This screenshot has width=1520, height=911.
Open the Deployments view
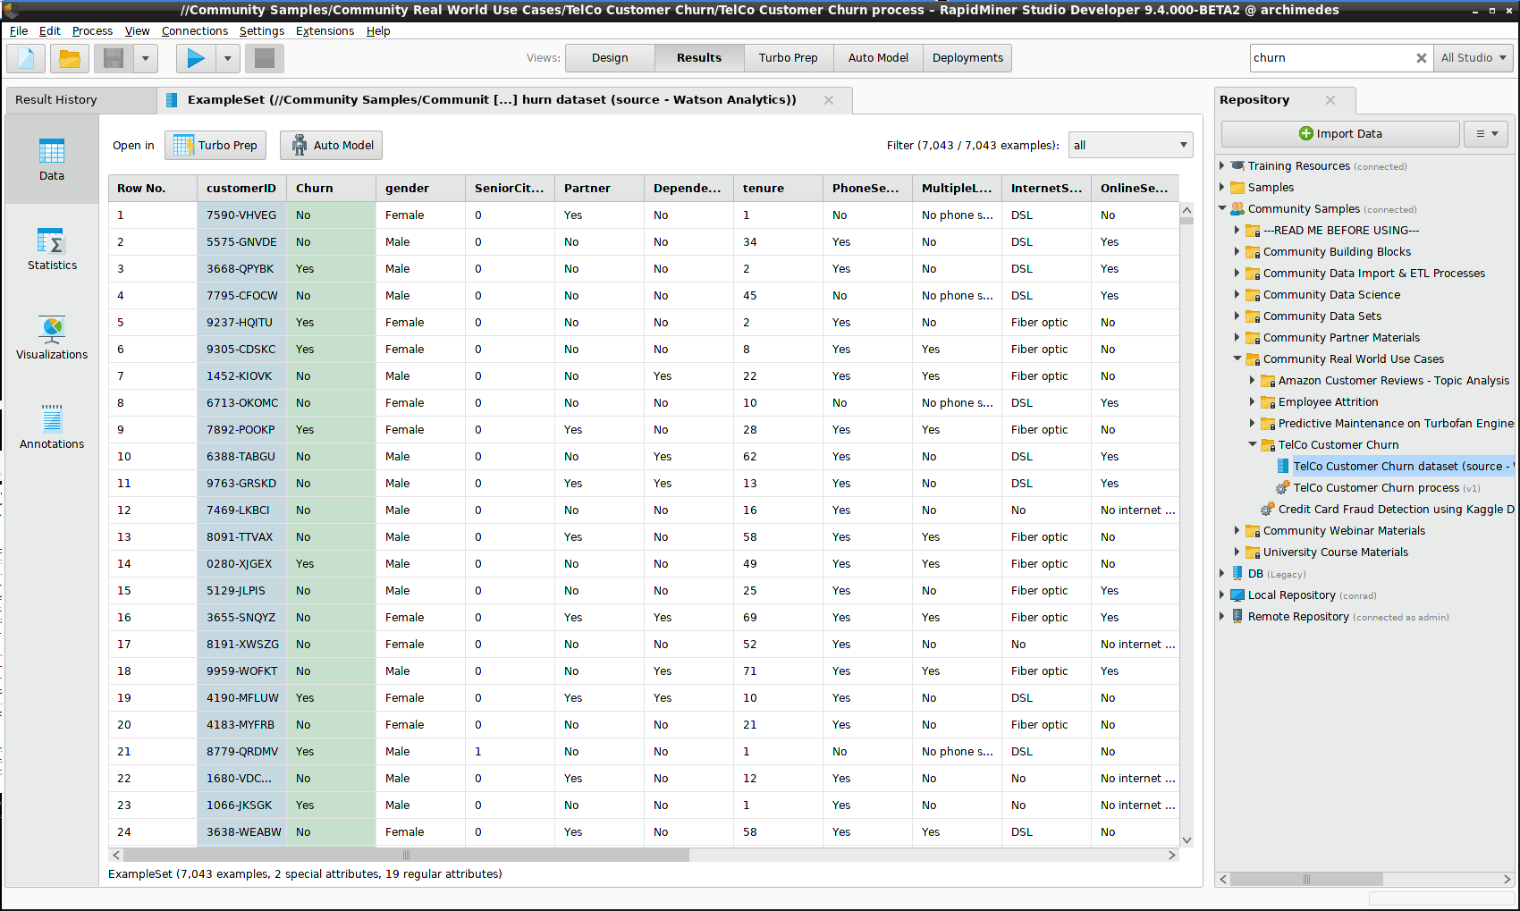967,58
